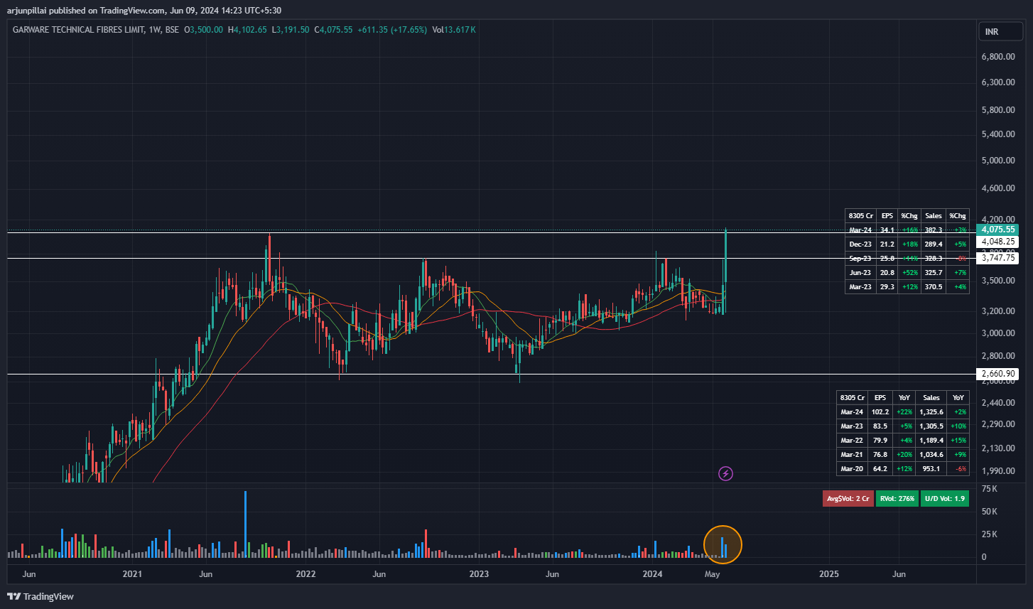This screenshot has height=609, width=1033.
Task: Click the 2025 time axis label
Action: 828,573
